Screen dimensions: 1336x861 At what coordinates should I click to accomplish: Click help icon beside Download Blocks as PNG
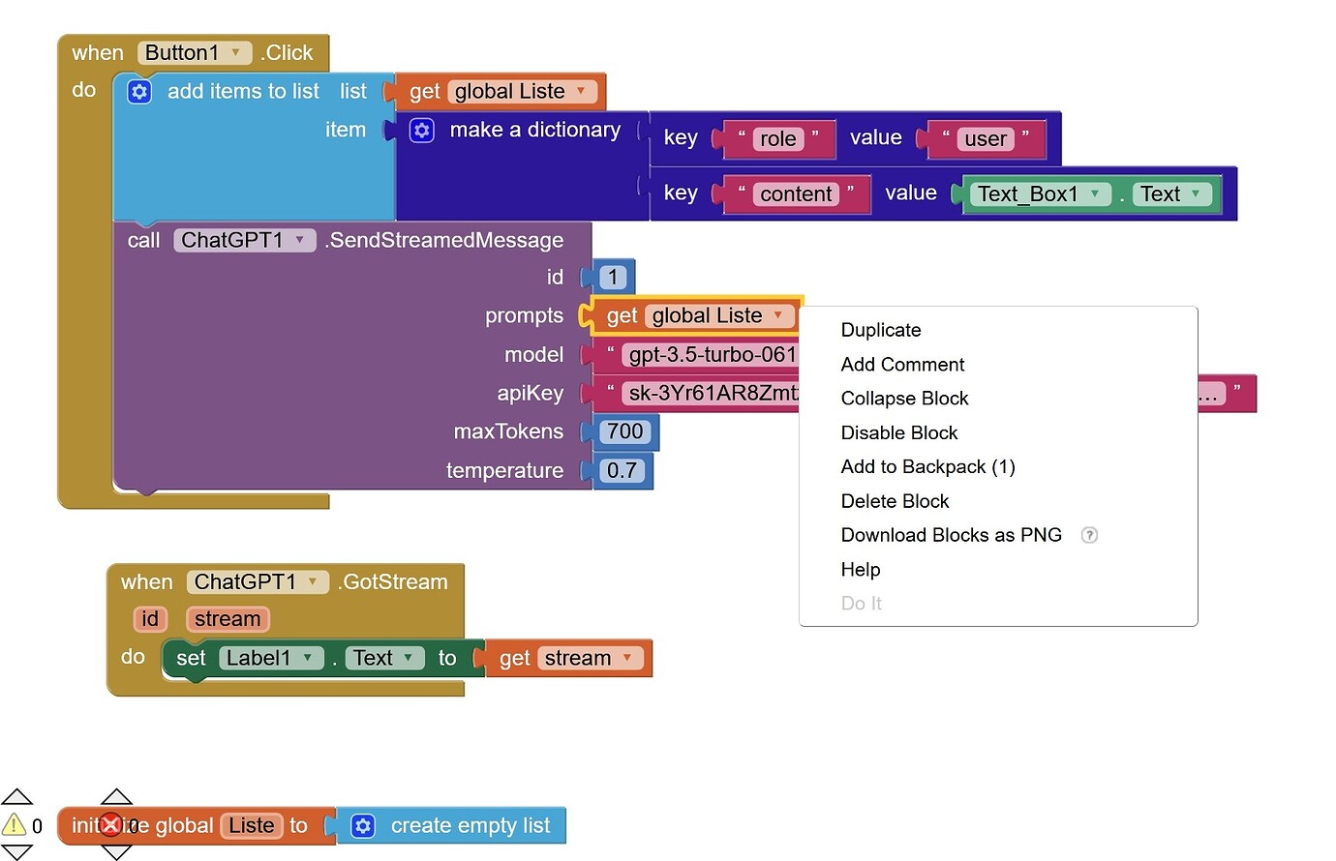pos(1089,535)
